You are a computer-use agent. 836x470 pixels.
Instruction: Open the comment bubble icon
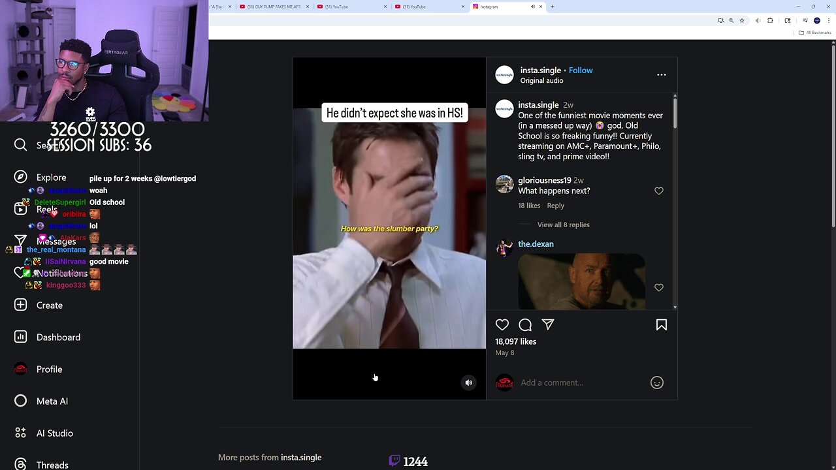tap(525, 324)
